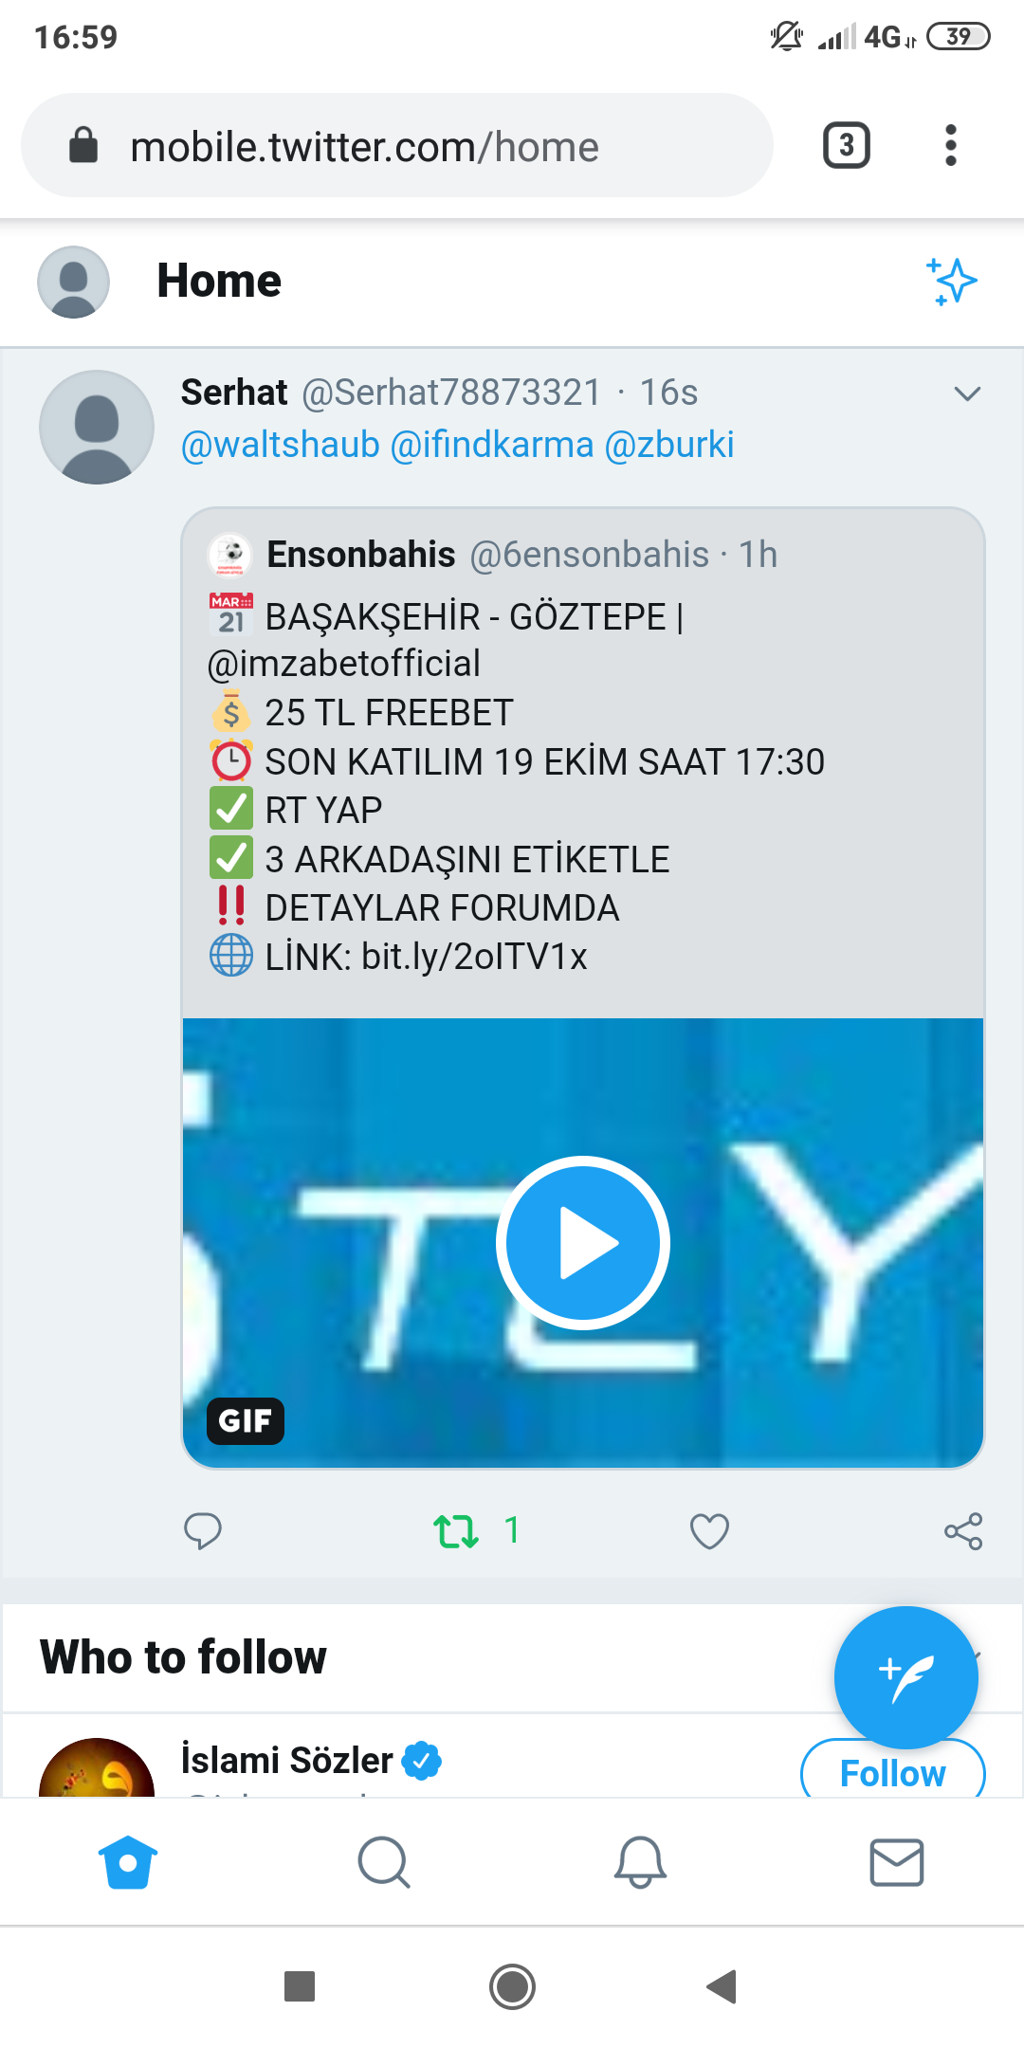Undo the retweet via green retweet icon
This screenshot has width=1024, height=2048.
pyautogui.click(x=456, y=1530)
